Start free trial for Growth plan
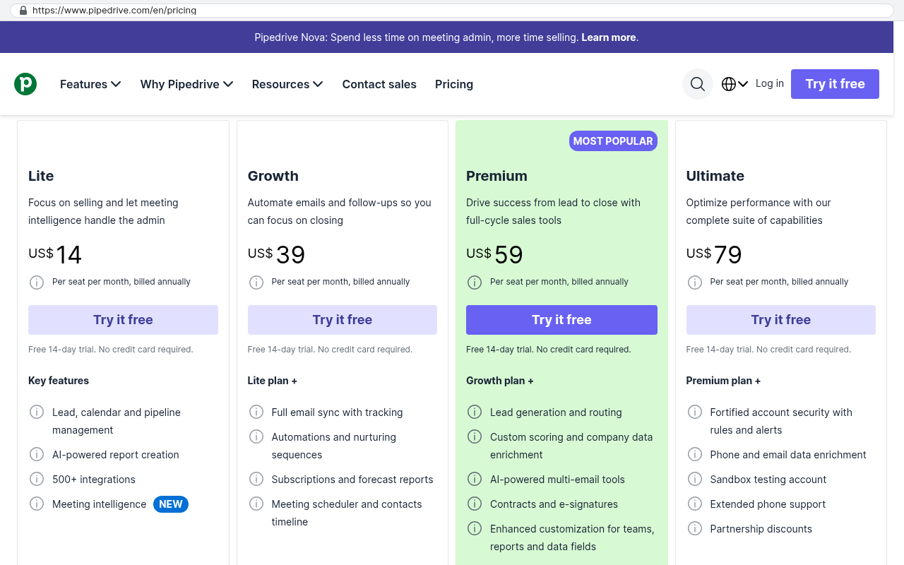 coord(343,320)
